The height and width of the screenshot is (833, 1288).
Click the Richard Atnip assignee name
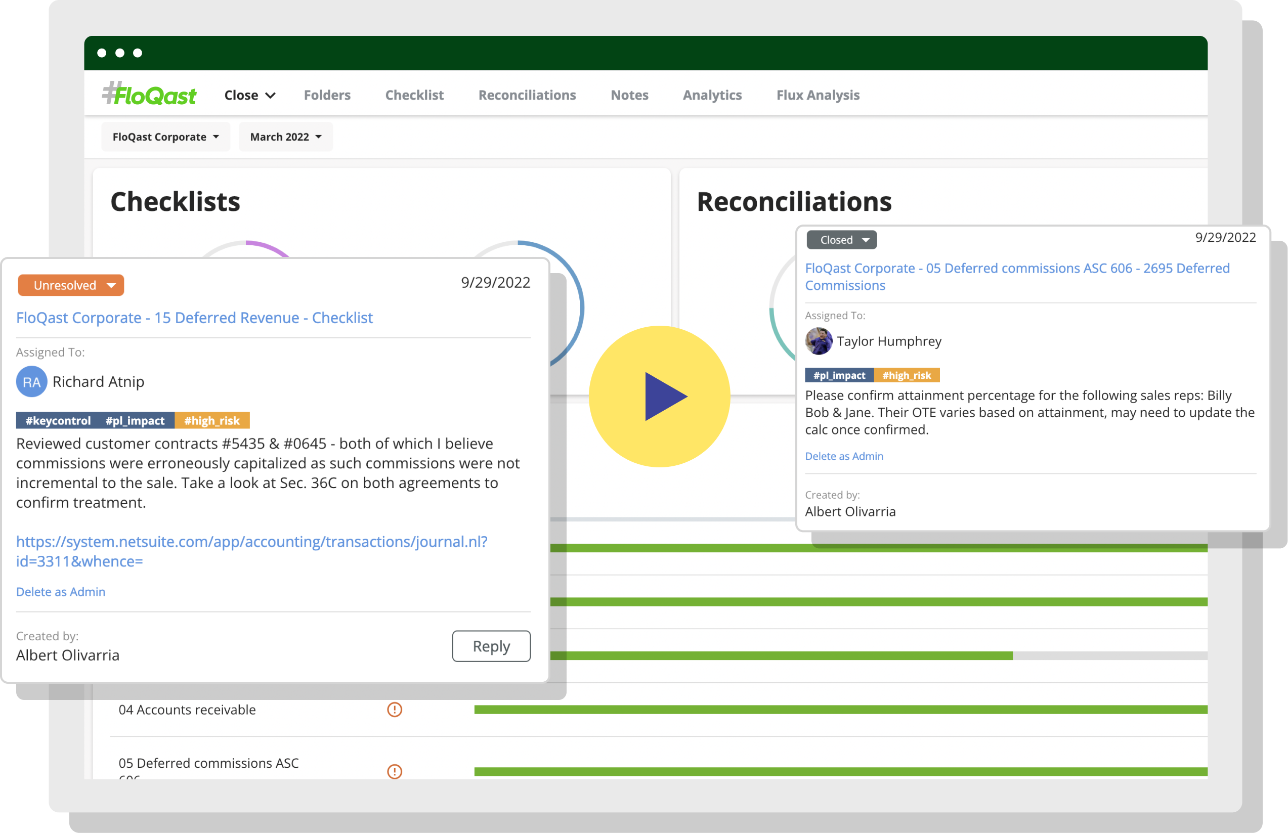point(99,382)
